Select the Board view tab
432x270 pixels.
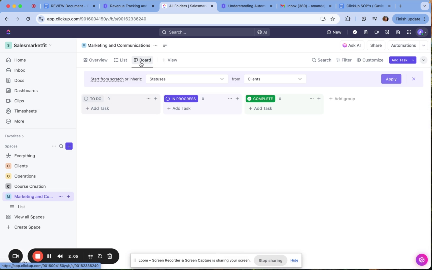(x=142, y=60)
